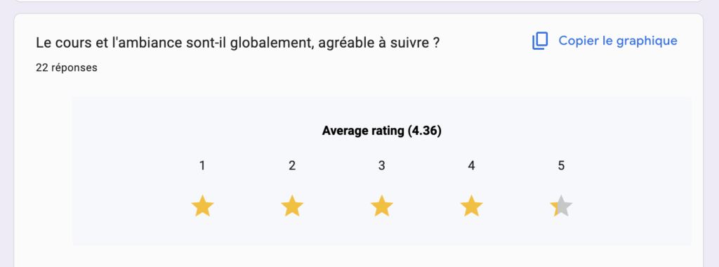Click the bottom edge of the previous card above

point(357,1)
